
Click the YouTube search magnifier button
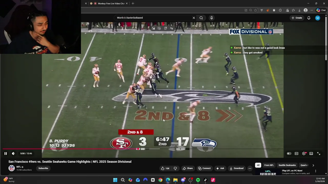[201, 18]
